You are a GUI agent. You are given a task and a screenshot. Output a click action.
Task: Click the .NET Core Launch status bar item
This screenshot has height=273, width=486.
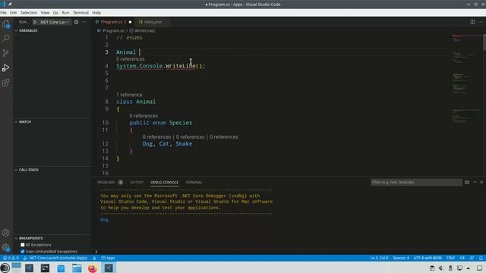point(55,258)
